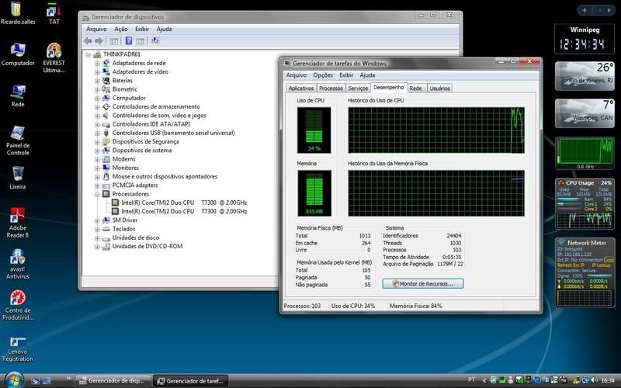The height and width of the screenshot is (388, 621).
Task: Expand Controladores USB tree node
Action: tap(98, 133)
